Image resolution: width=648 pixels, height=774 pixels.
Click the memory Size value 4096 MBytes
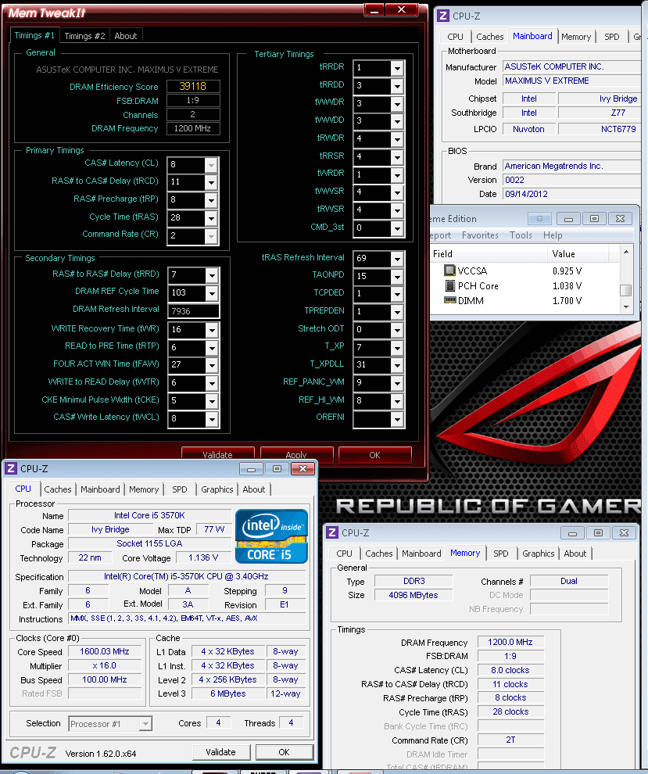coord(413,595)
